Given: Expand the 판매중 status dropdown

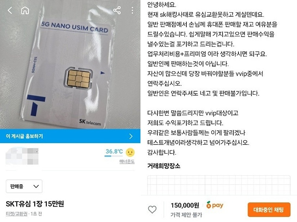Looking at the screenshot, I should tap(24, 186).
